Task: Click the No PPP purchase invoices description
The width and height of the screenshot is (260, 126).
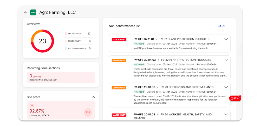Action: pos(171,48)
